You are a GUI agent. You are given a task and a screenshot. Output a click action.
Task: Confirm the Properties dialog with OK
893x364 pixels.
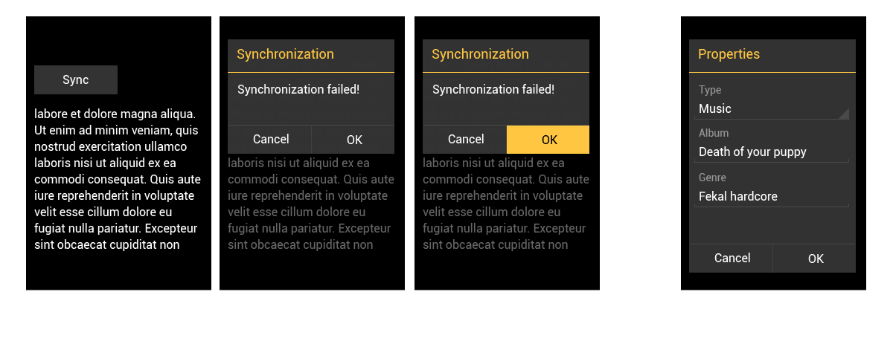816,259
